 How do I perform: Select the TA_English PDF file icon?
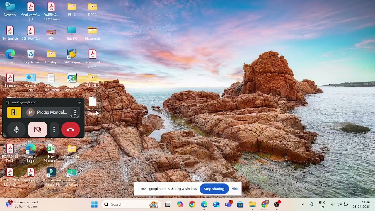(10, 33)
